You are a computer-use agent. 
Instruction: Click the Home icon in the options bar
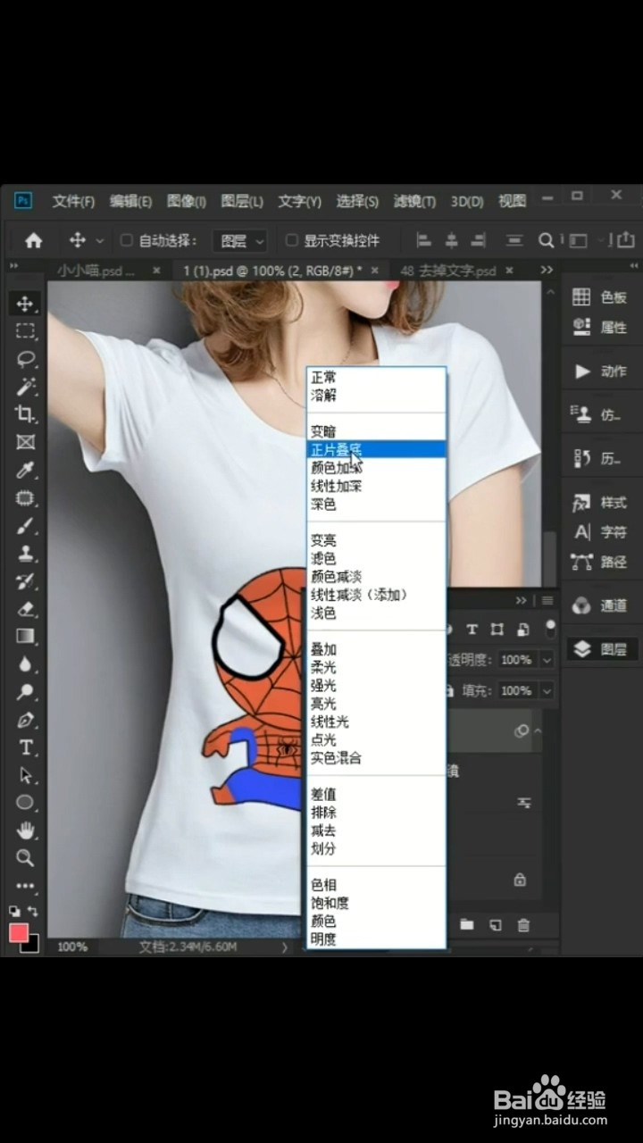click(34, 240)
